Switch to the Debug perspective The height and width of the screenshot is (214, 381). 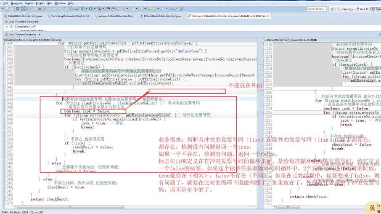pyautogui.click(x=376, y=9)
